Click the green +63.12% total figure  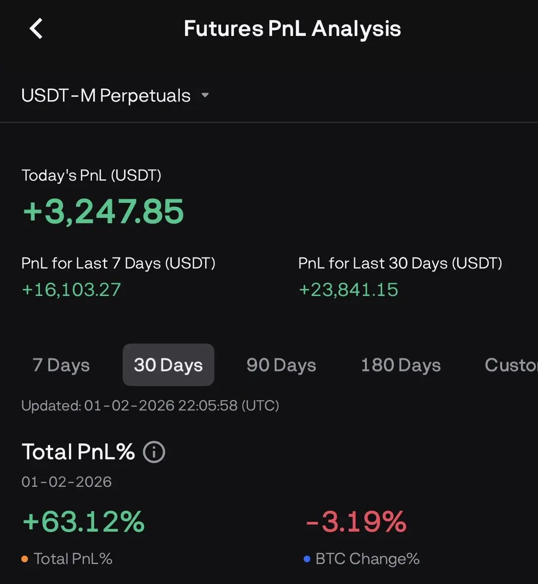pyautogui.click(x=84, y=522)
